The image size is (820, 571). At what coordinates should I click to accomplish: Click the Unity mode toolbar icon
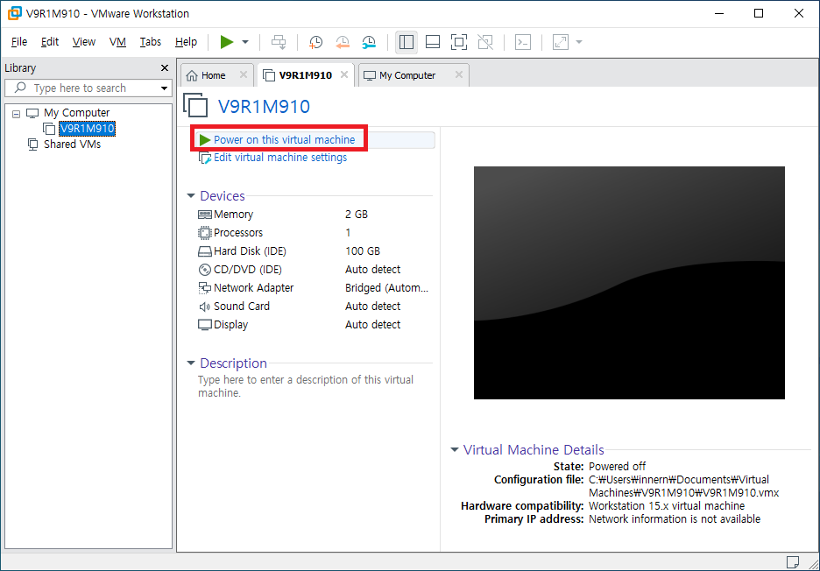(x=485, y=42)
